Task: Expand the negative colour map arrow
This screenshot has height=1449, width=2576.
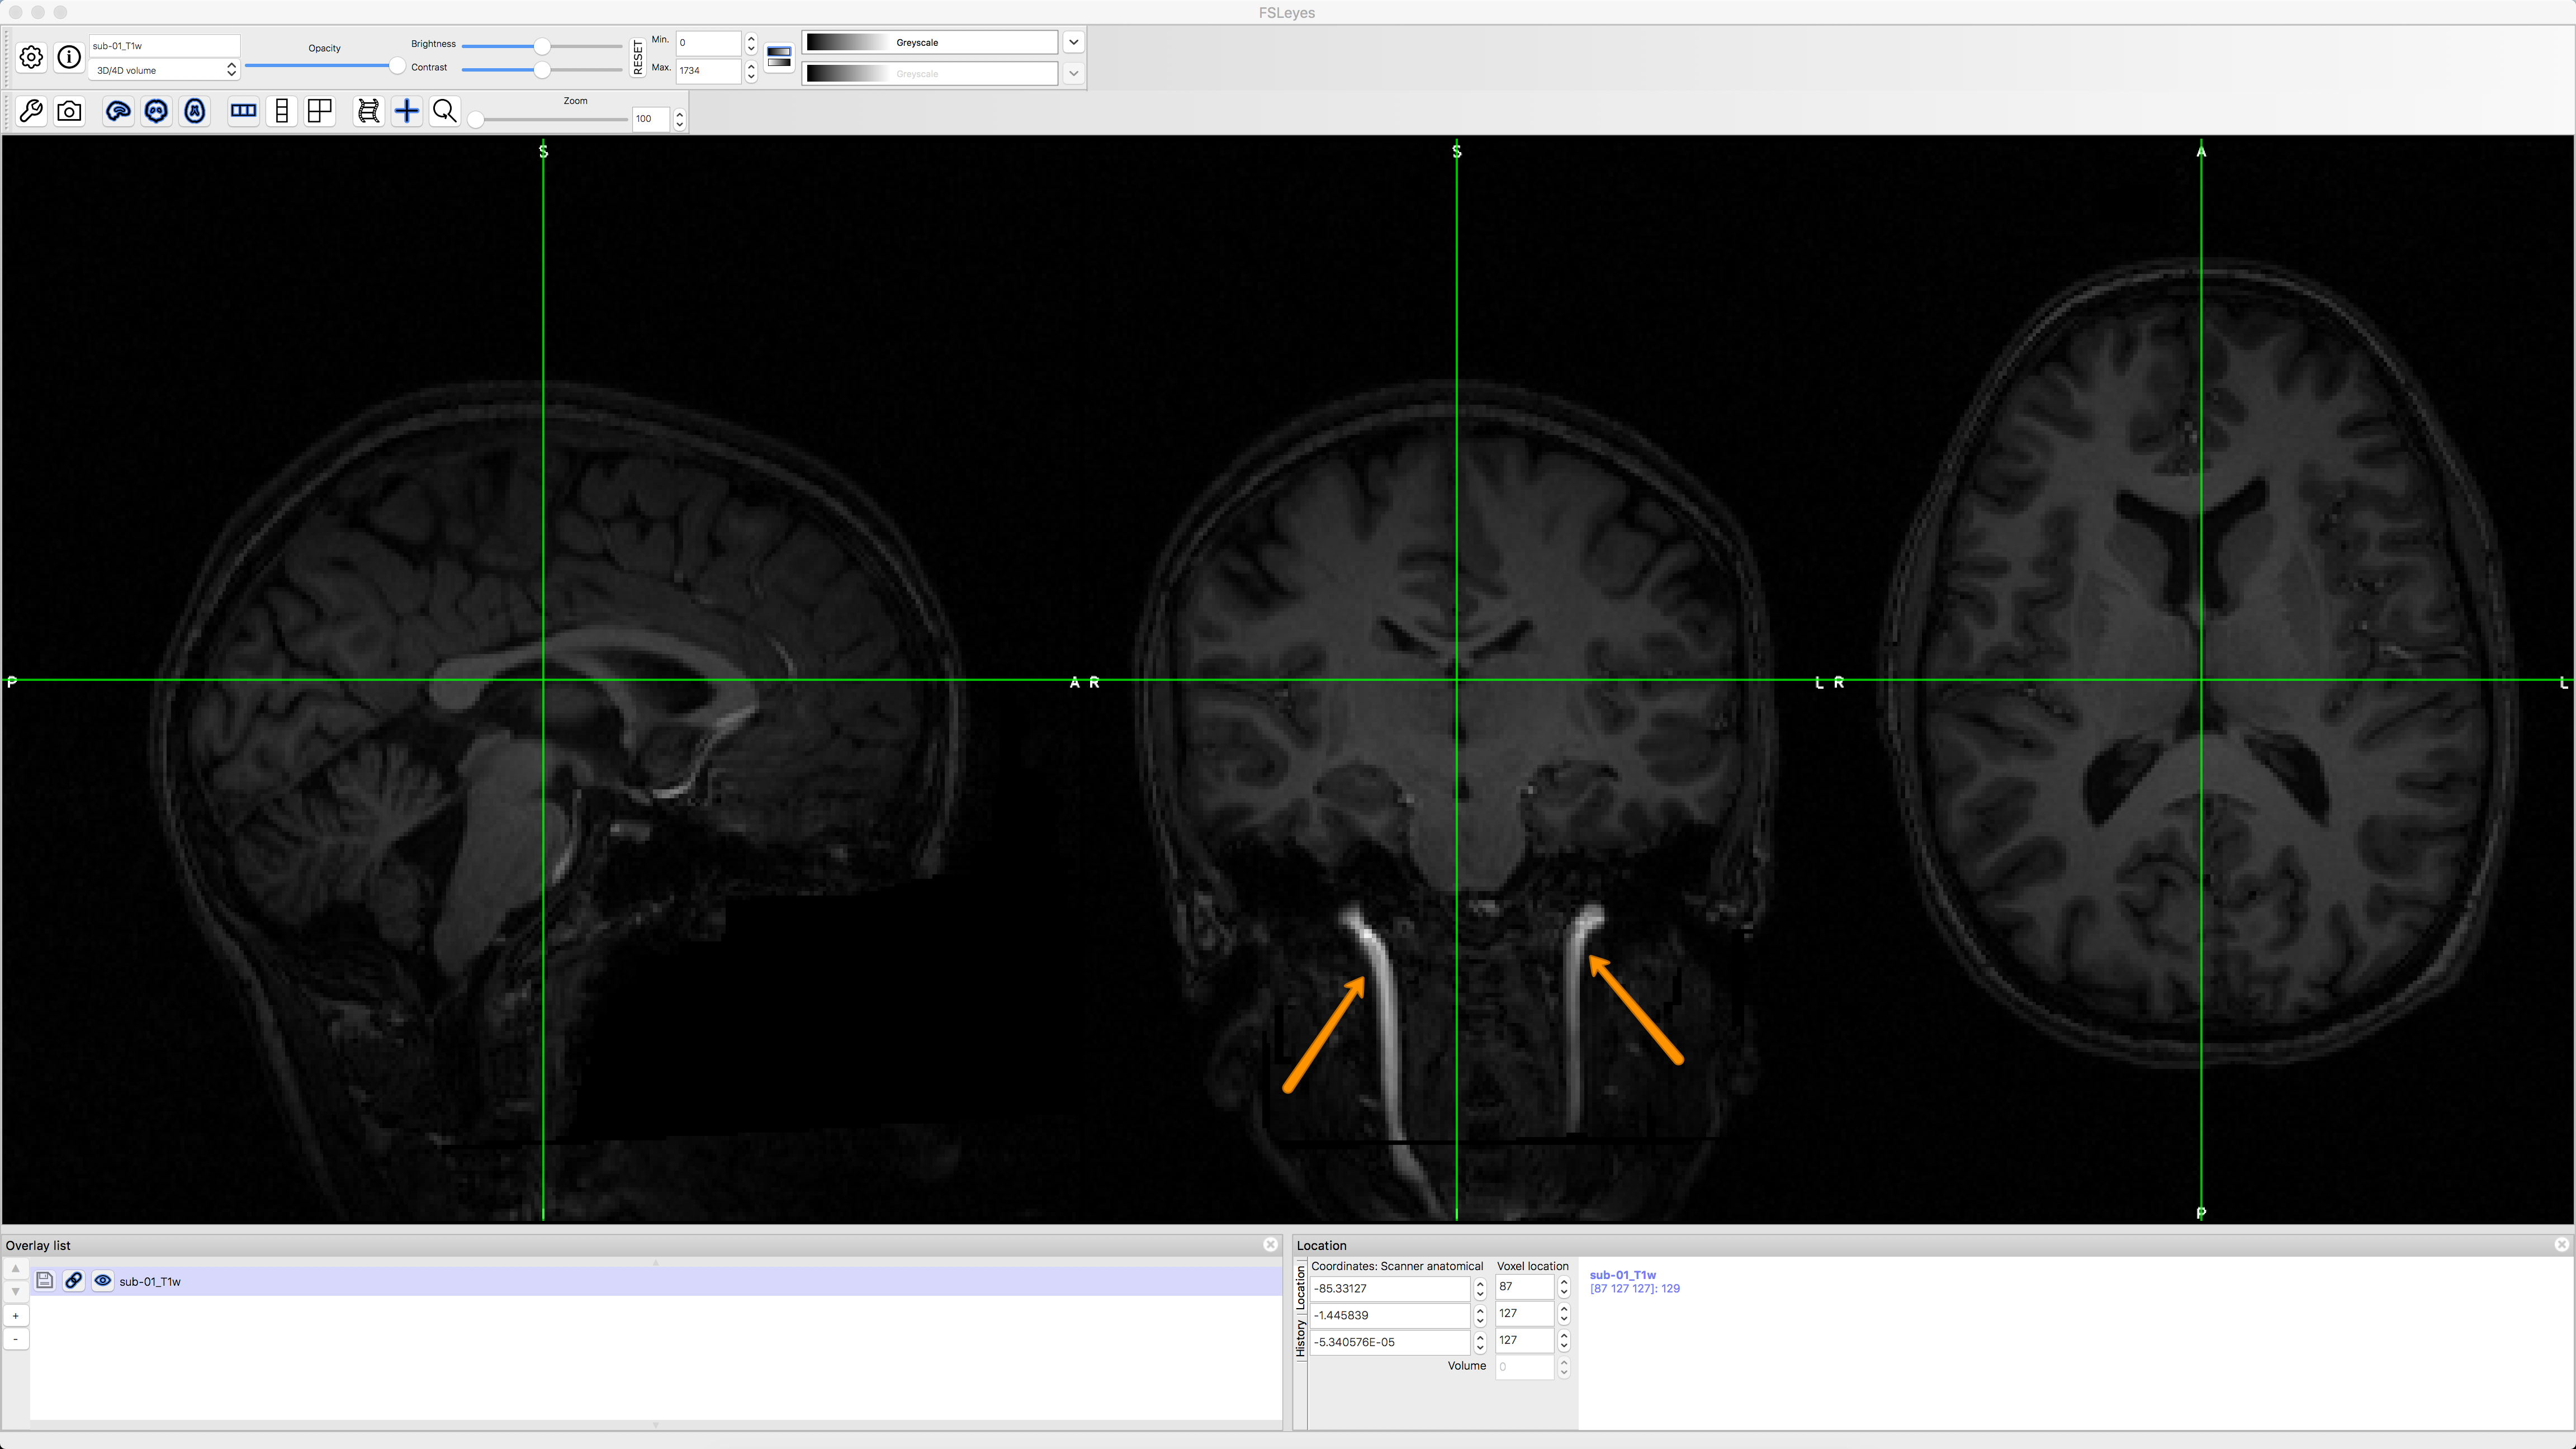Action: tap(1073, 73)
